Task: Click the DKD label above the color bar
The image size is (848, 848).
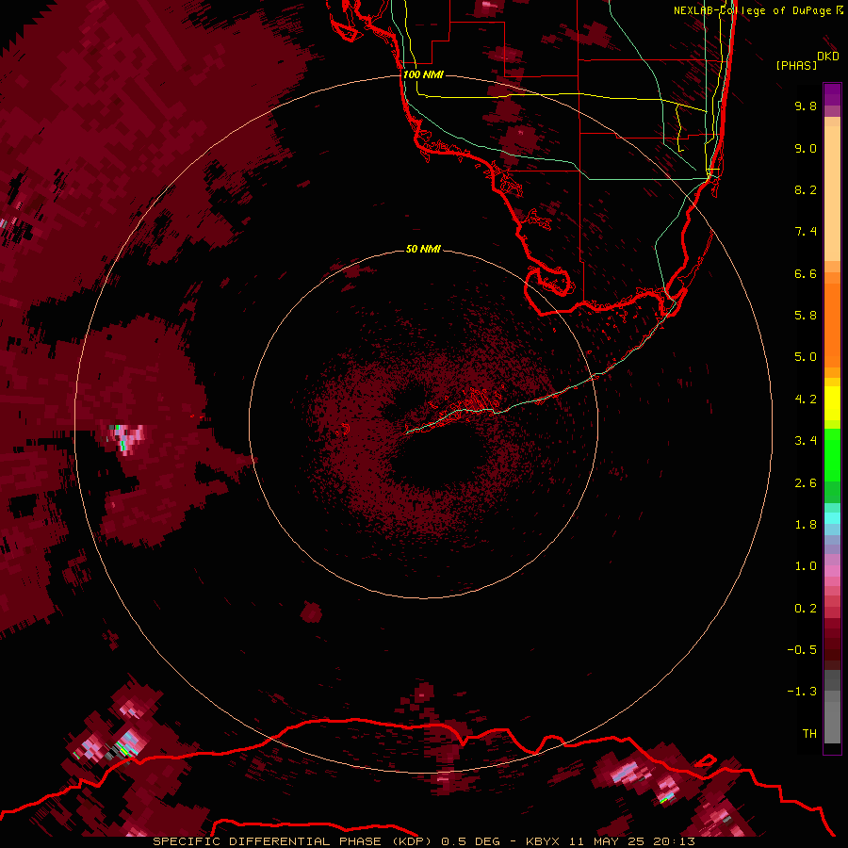Action: click(x=828, y=56)
